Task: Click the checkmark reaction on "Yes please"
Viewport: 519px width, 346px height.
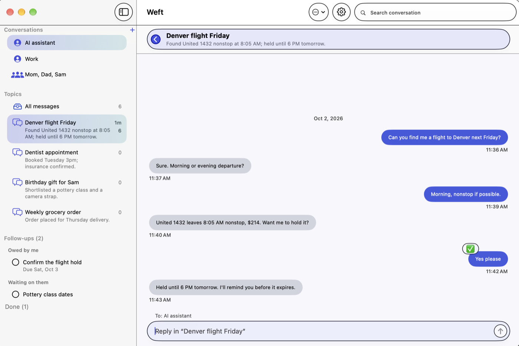Action: (x=470, y=248)
